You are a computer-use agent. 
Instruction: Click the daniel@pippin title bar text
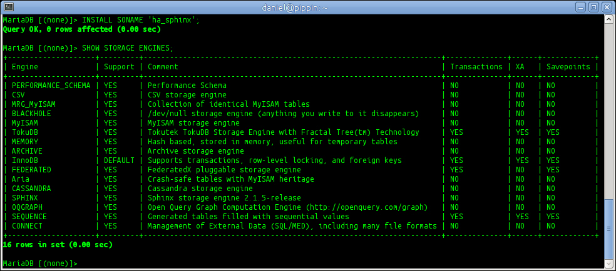click(294, 7)
